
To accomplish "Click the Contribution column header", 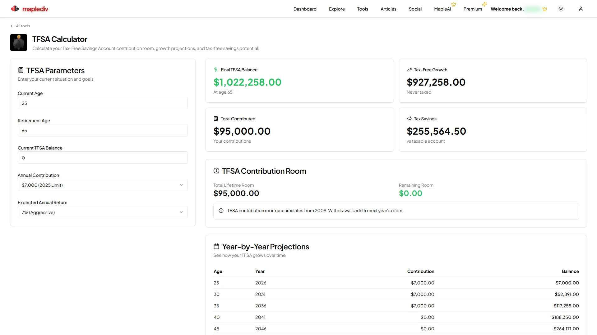I will (421, 271).
